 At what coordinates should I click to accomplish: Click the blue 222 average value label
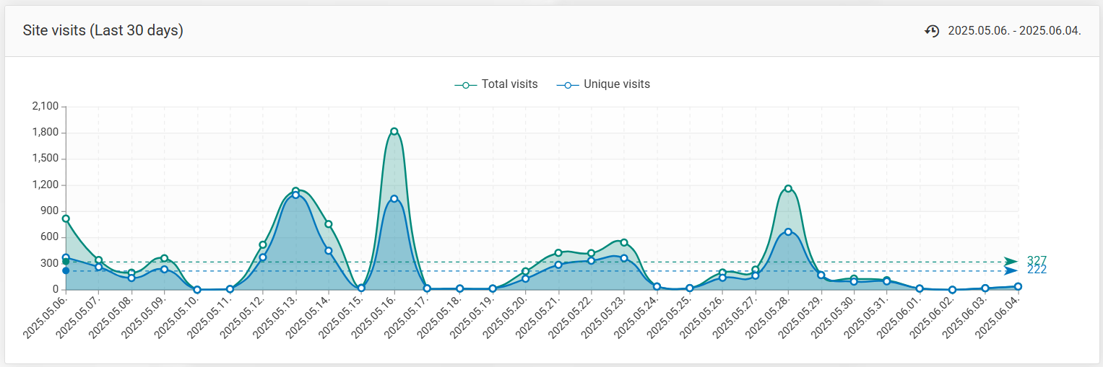pos(1037,270)
